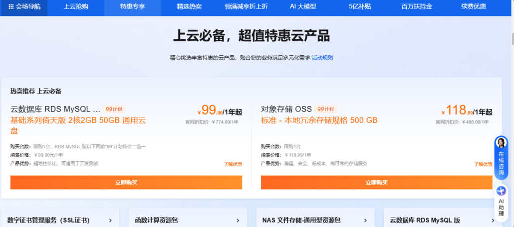514x227 pixels.
Task: Click 了解优惠 in the OSS card
Action: pos(483,164)
